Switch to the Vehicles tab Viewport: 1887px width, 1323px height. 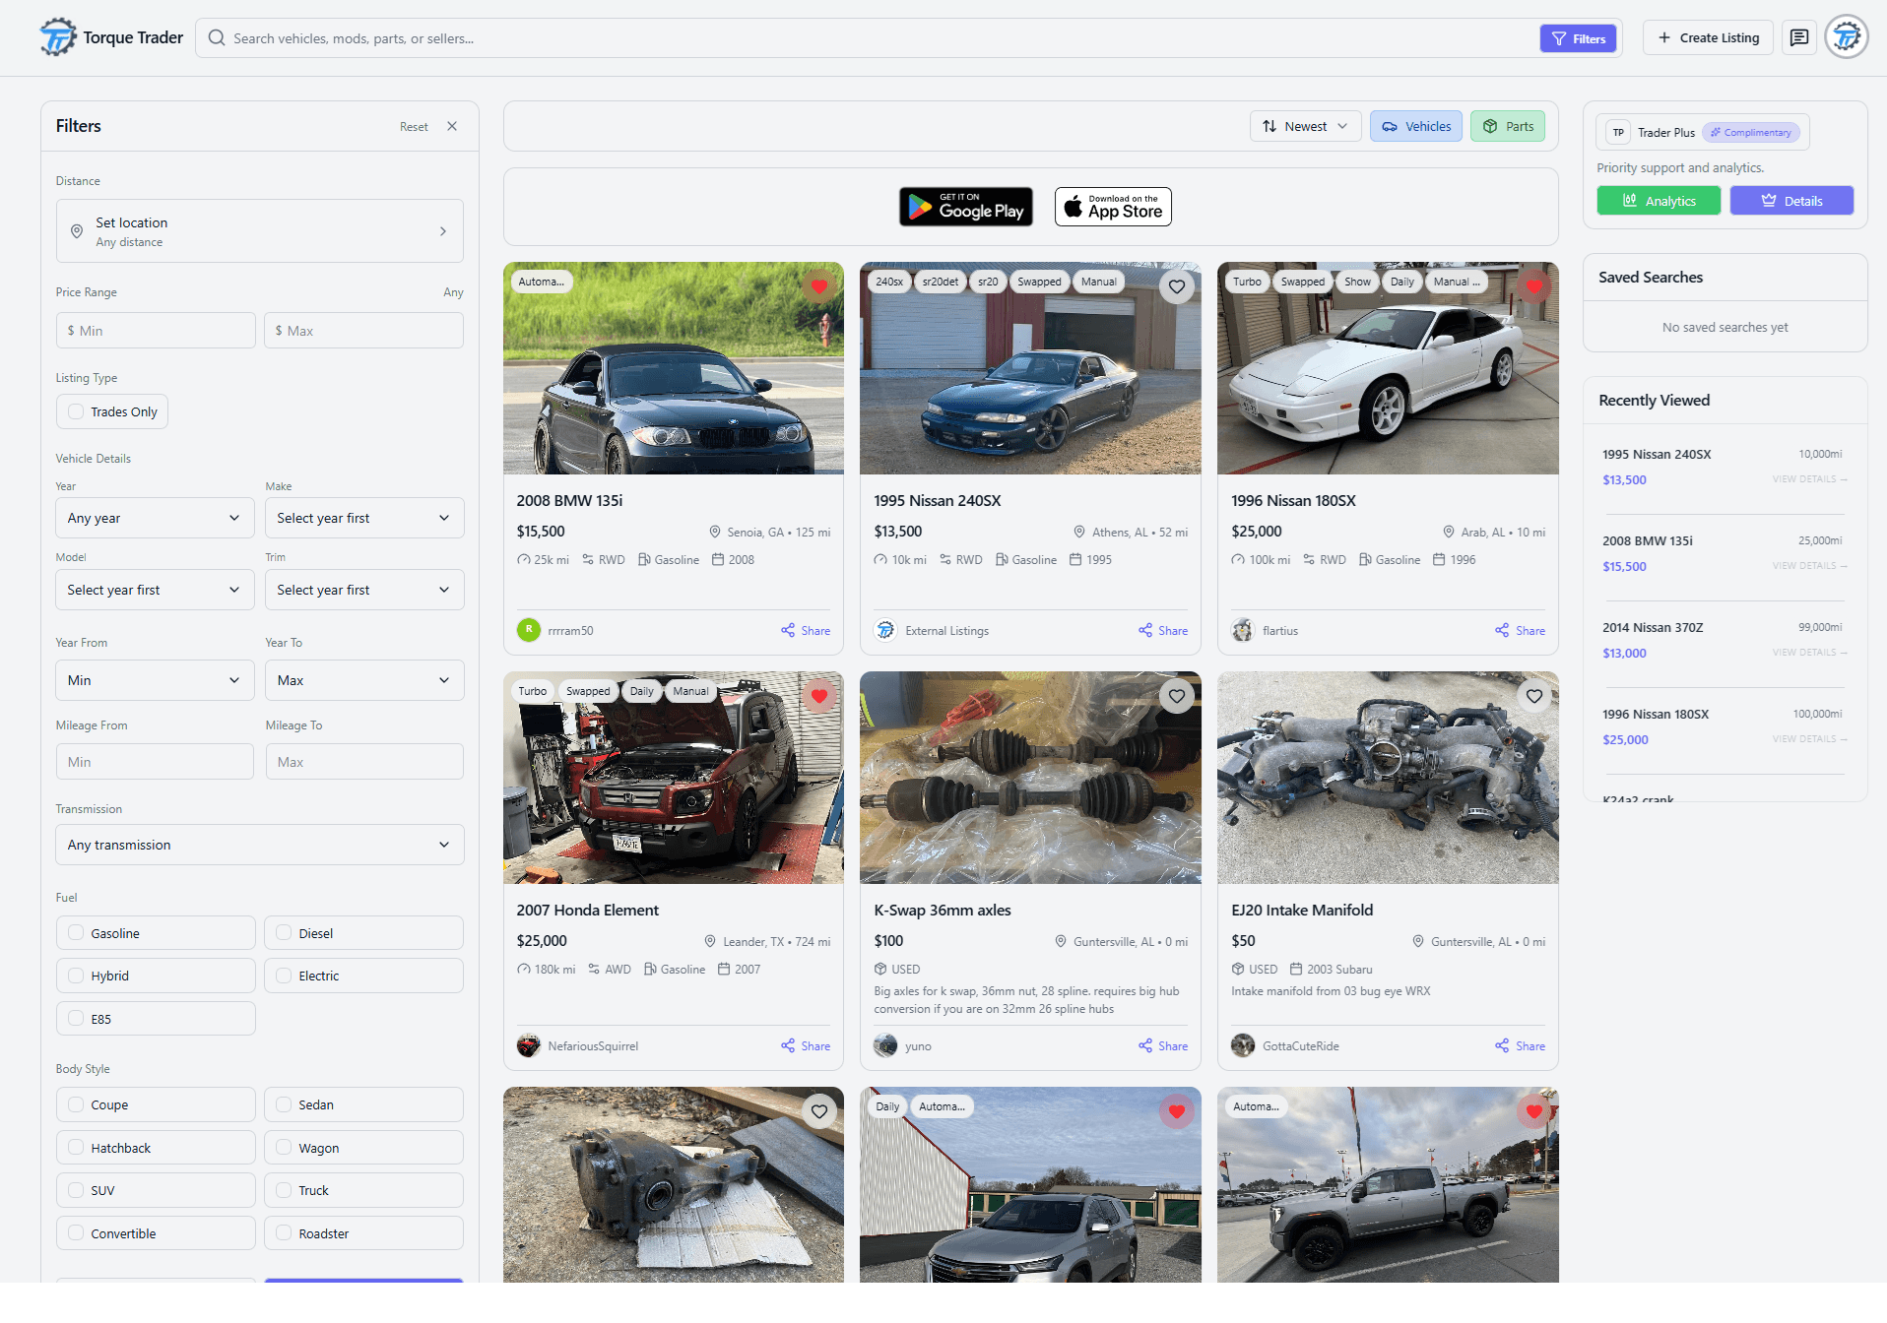1415,126
